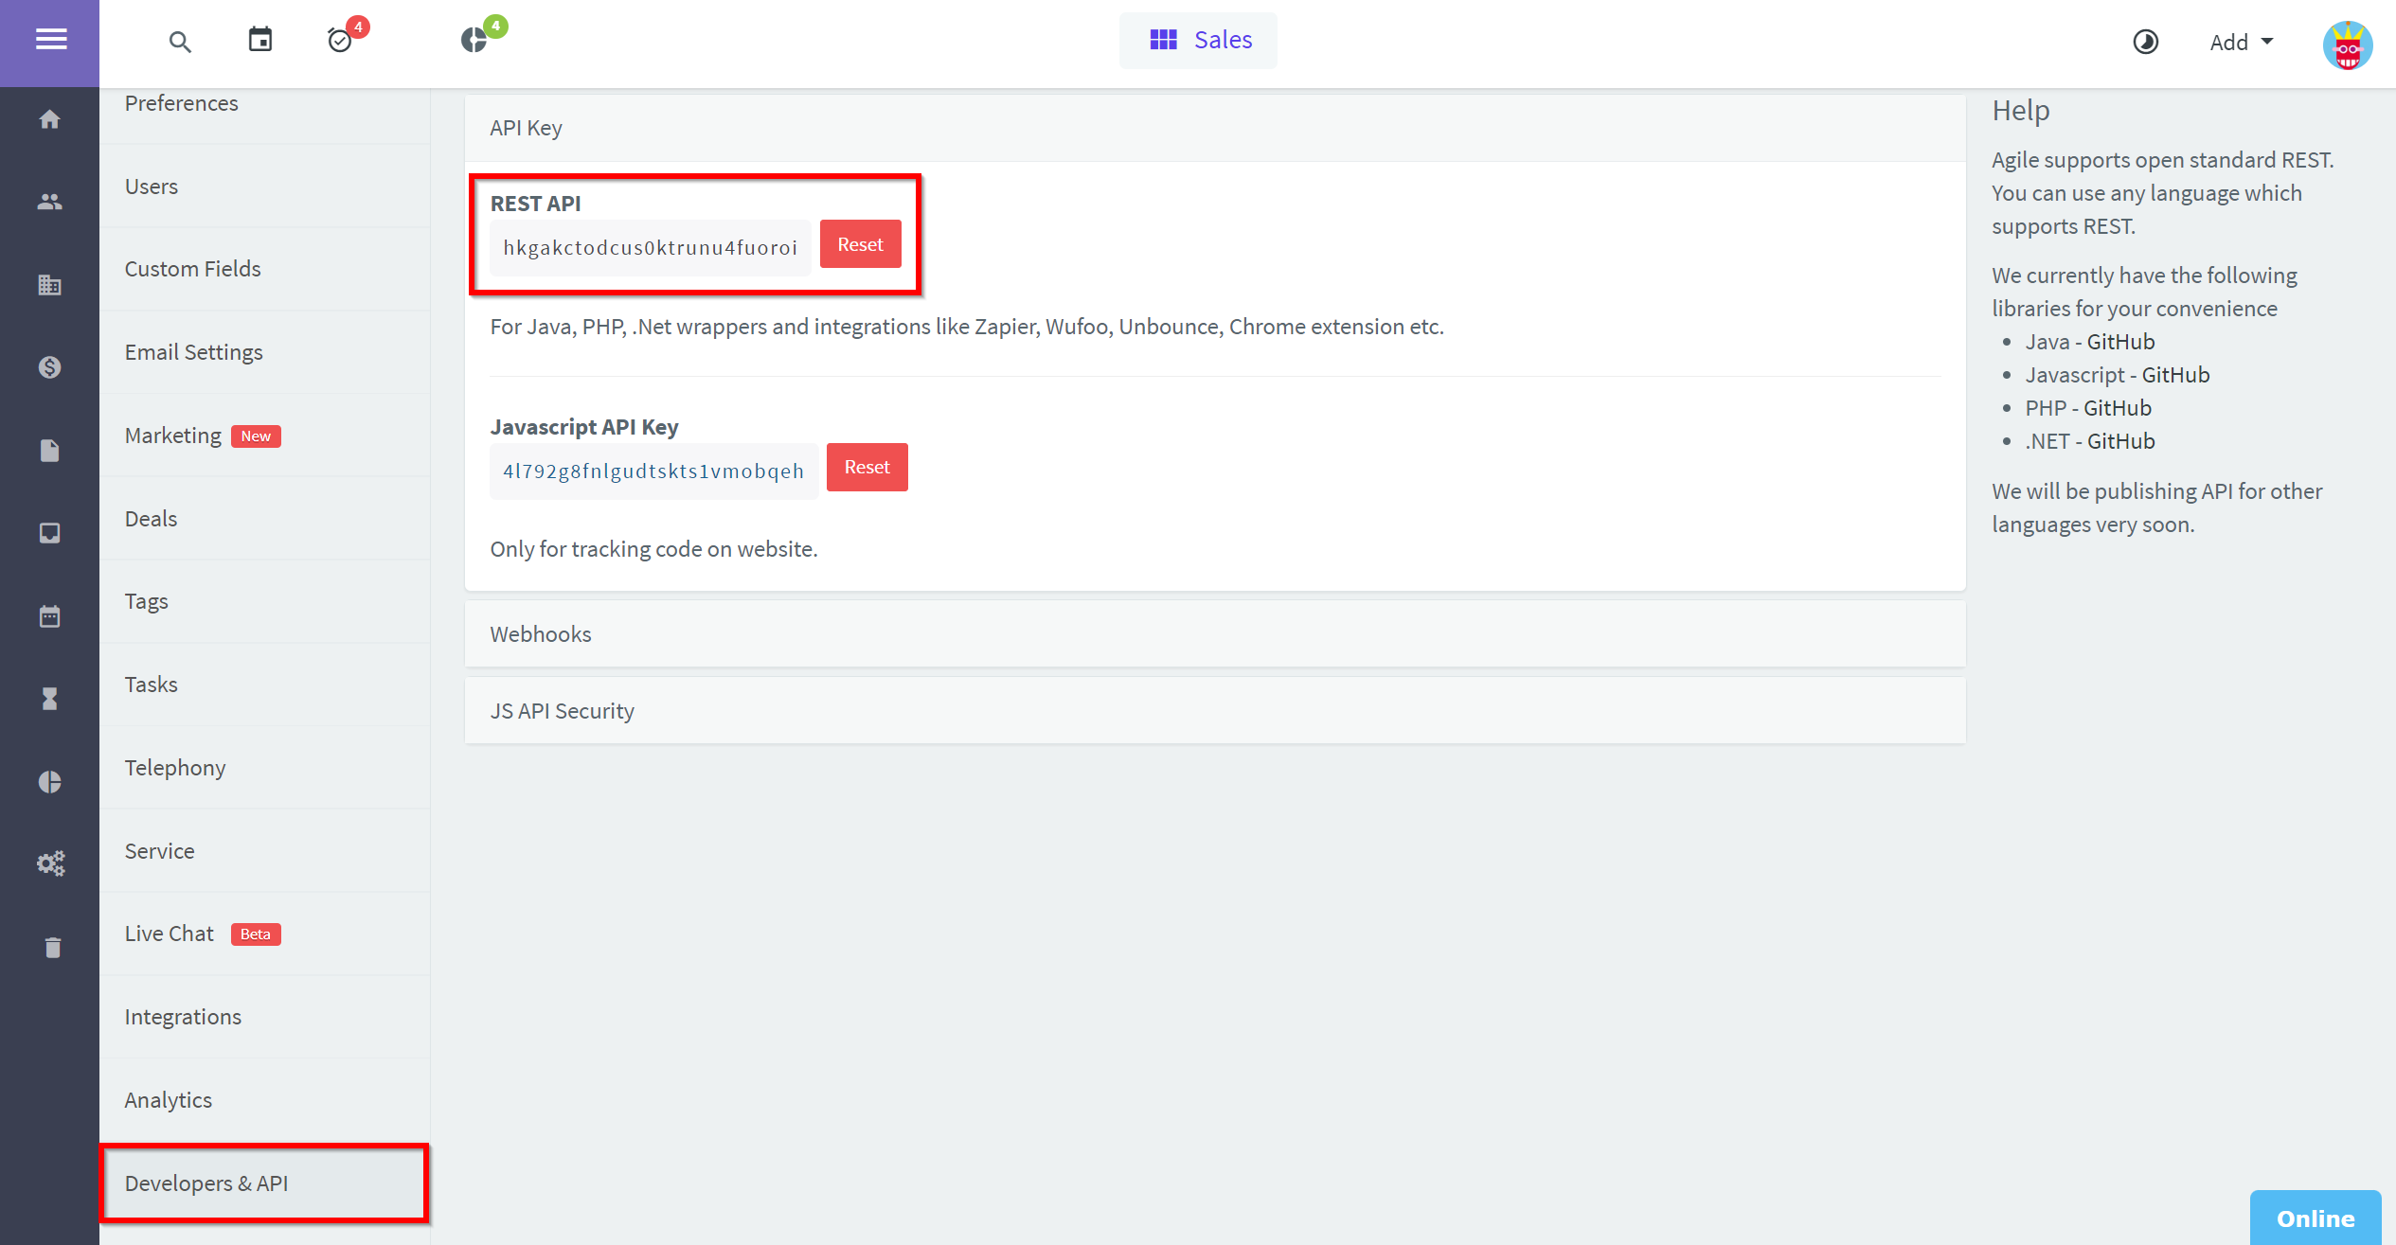Open the pie chart icon with green badge

coord(475,40)
